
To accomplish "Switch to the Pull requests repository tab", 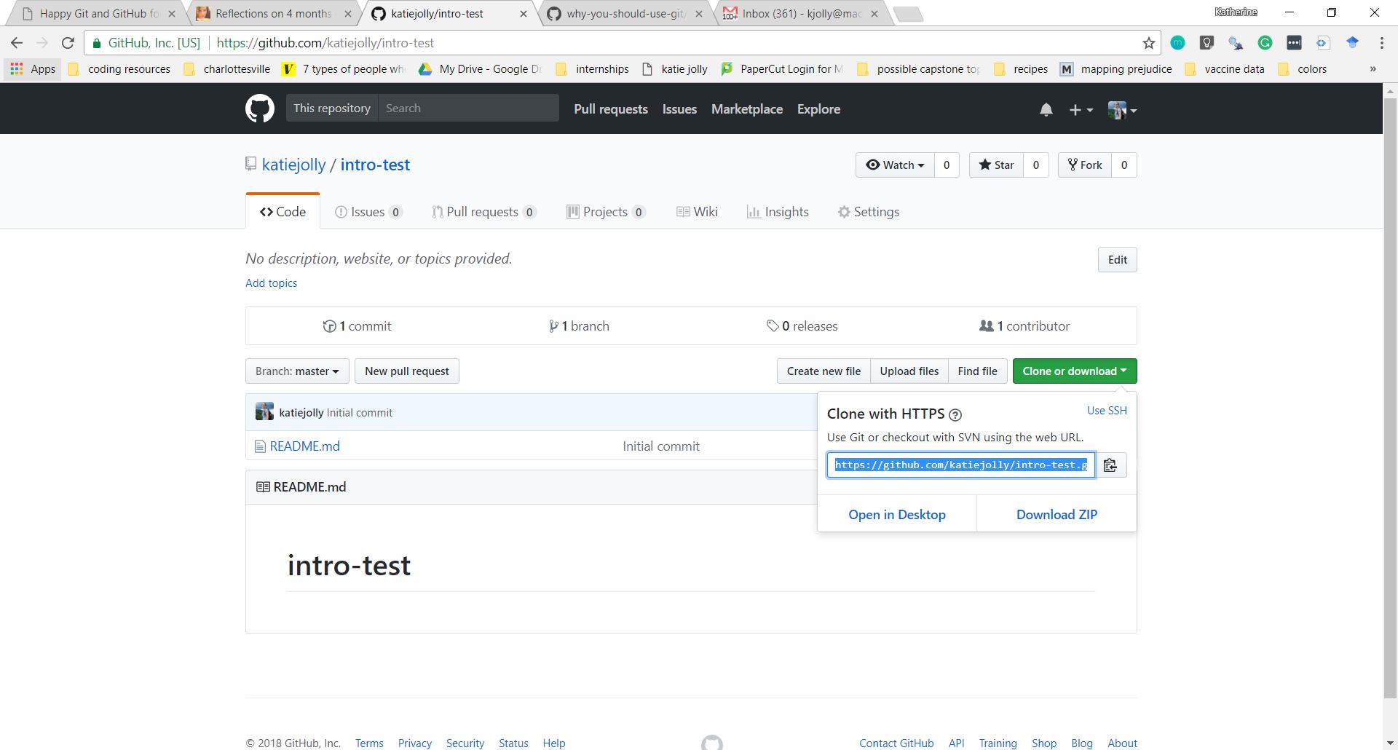I will [484, 212].
